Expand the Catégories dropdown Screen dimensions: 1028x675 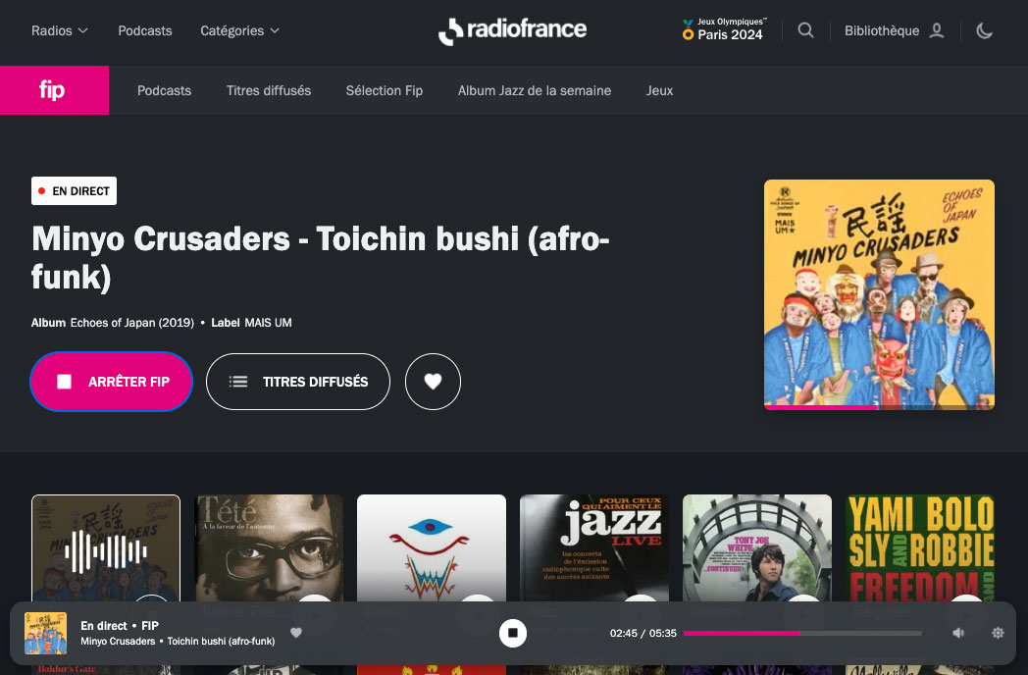240,30
